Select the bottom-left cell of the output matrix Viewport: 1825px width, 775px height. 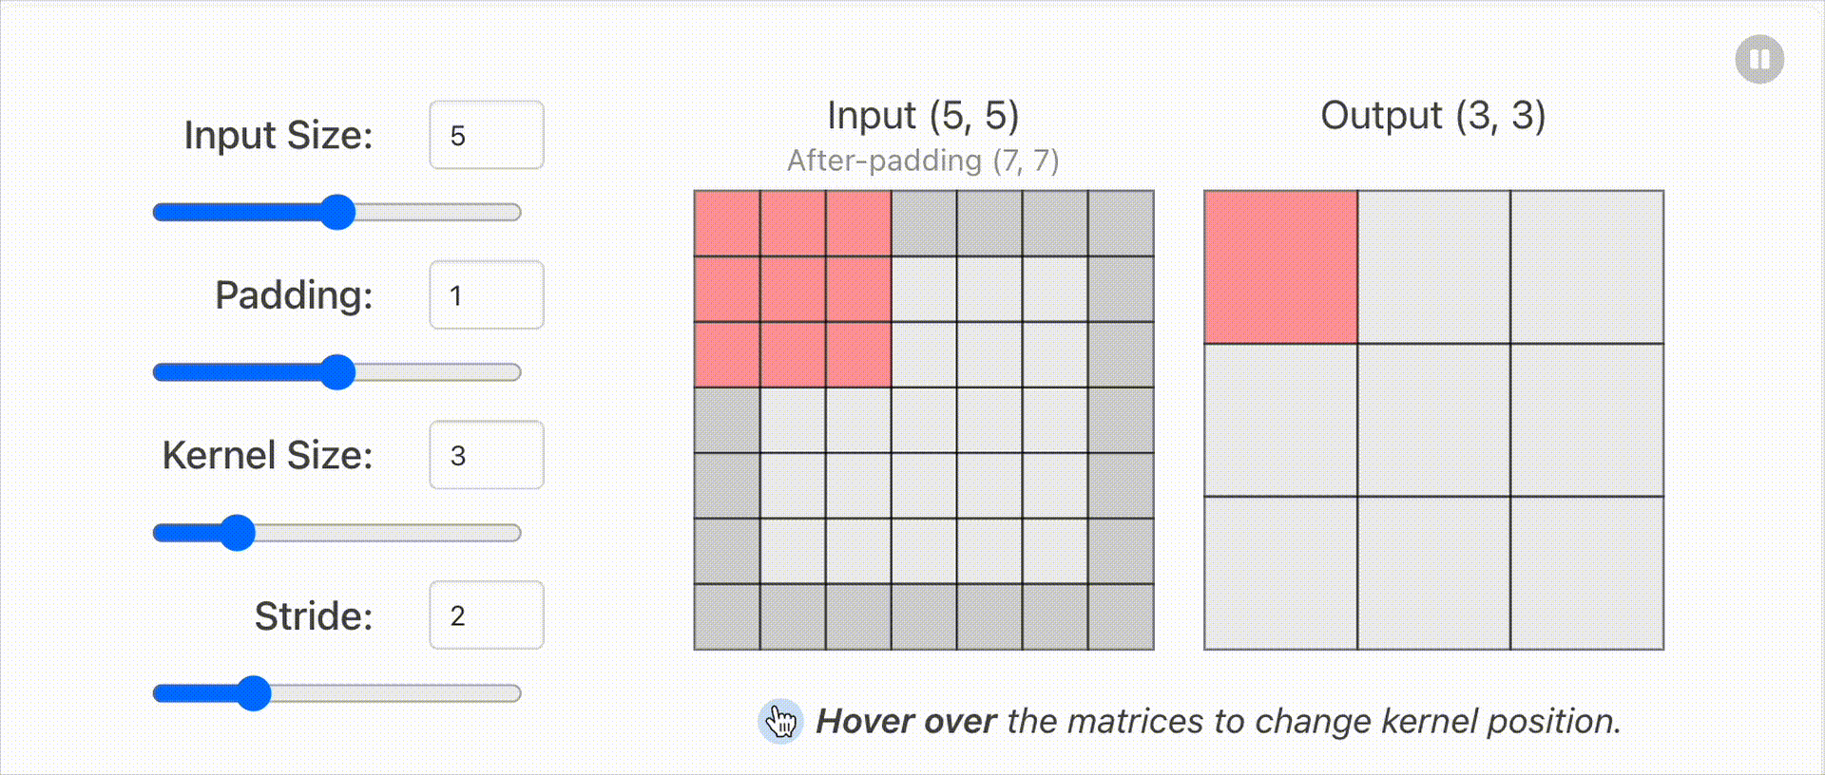[1280, 573]
